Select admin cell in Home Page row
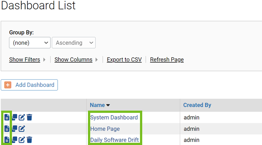The width and height of the screenshot is (262, 145). [x=192, y=129]
